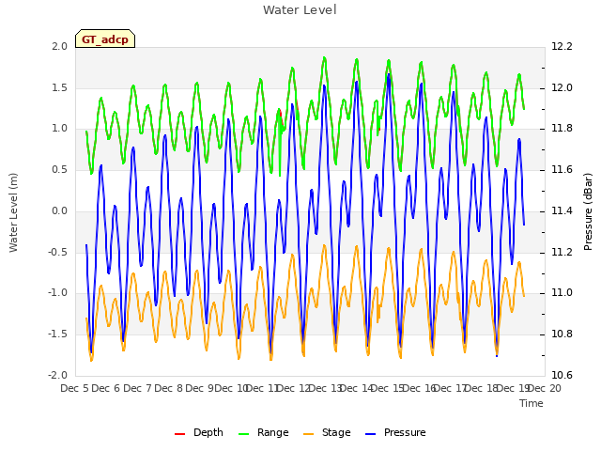
Task: Click the 10.6 right axis tick label
Action: point(562,375)
